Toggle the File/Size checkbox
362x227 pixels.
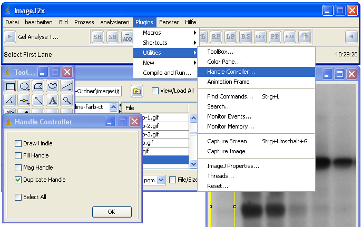(x=172, y=180)
